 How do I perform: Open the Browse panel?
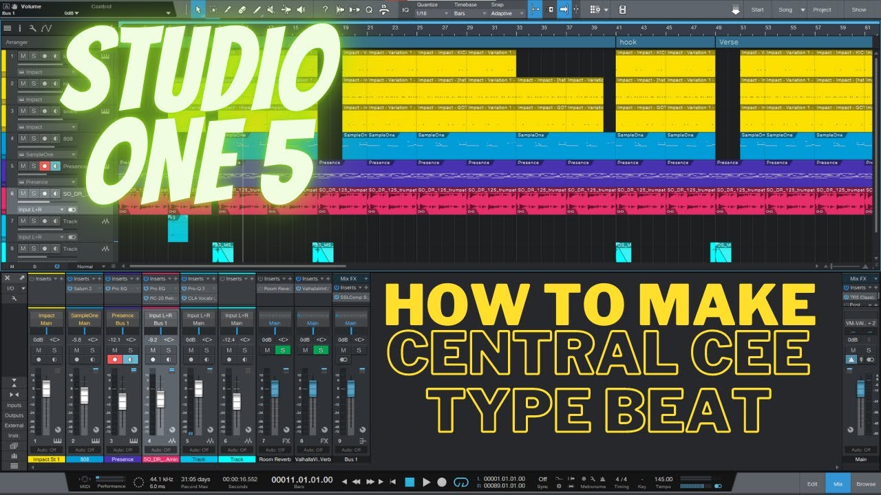(866, 484)
